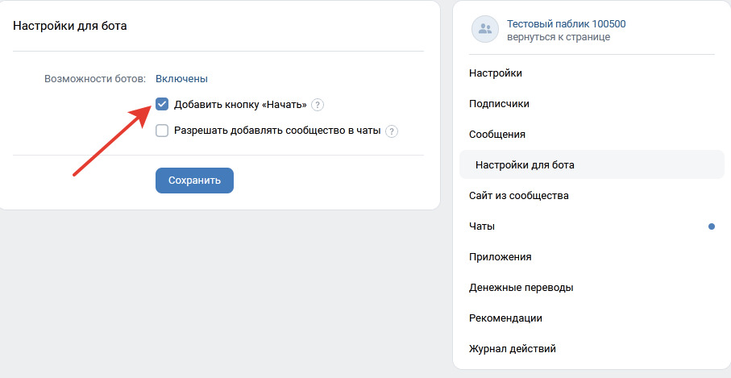Open Настройки in the sidebar menu

point(496,73)
